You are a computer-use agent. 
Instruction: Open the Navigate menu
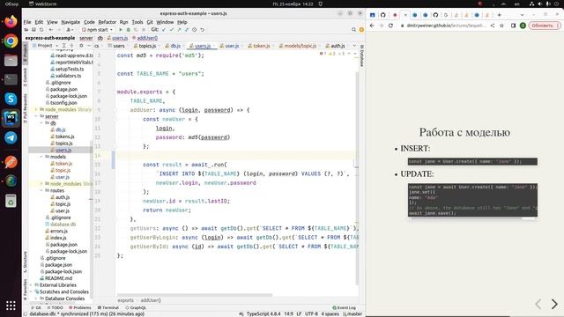(x=70, y=22)
